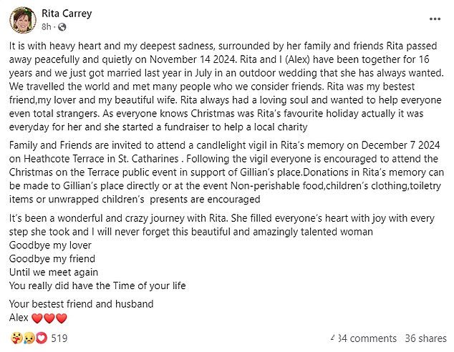Click the "It's been a wonderful" paragraph
The width and height of the screenshot is (454, 352).
pos(222,225)
